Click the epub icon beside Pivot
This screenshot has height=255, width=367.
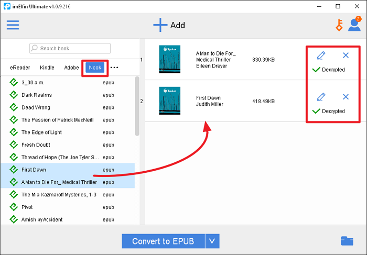pyautogui.click(x=14, y=207)
